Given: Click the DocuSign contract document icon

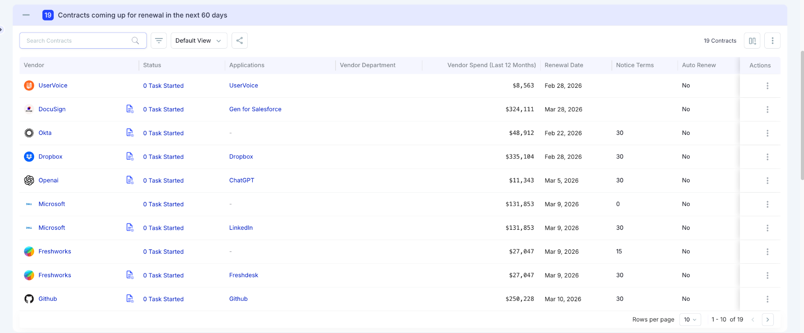Looking at the screenshot, I should (130, 109).
